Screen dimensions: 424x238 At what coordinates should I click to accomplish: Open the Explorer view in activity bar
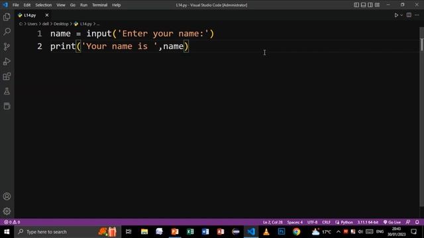point(7,17)
